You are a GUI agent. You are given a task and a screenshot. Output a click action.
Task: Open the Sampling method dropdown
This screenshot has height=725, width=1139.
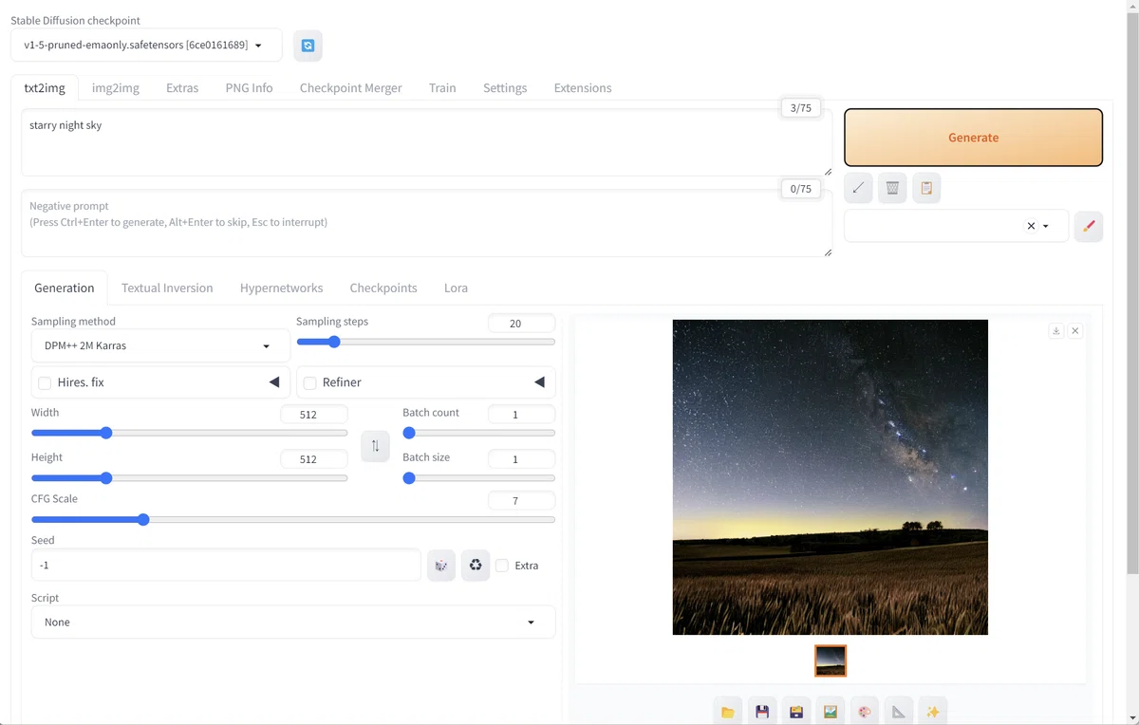(160, 345)
